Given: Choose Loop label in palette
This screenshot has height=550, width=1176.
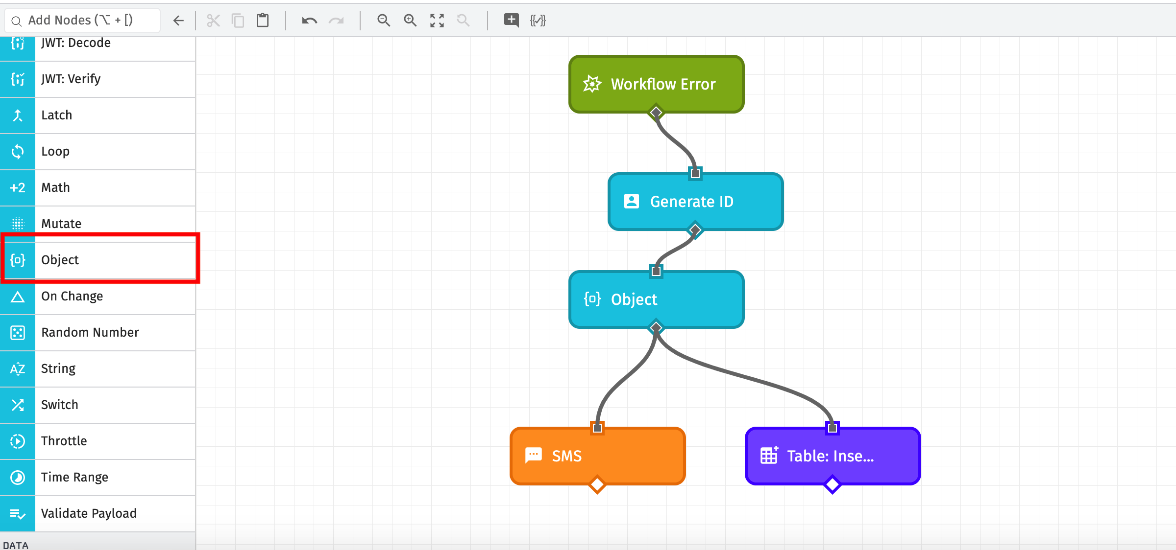Looking at the screenshot, I should coord(55,152).
